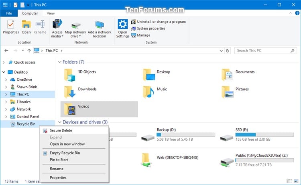Collapse the Devices and drives group

tap(60, 122)
